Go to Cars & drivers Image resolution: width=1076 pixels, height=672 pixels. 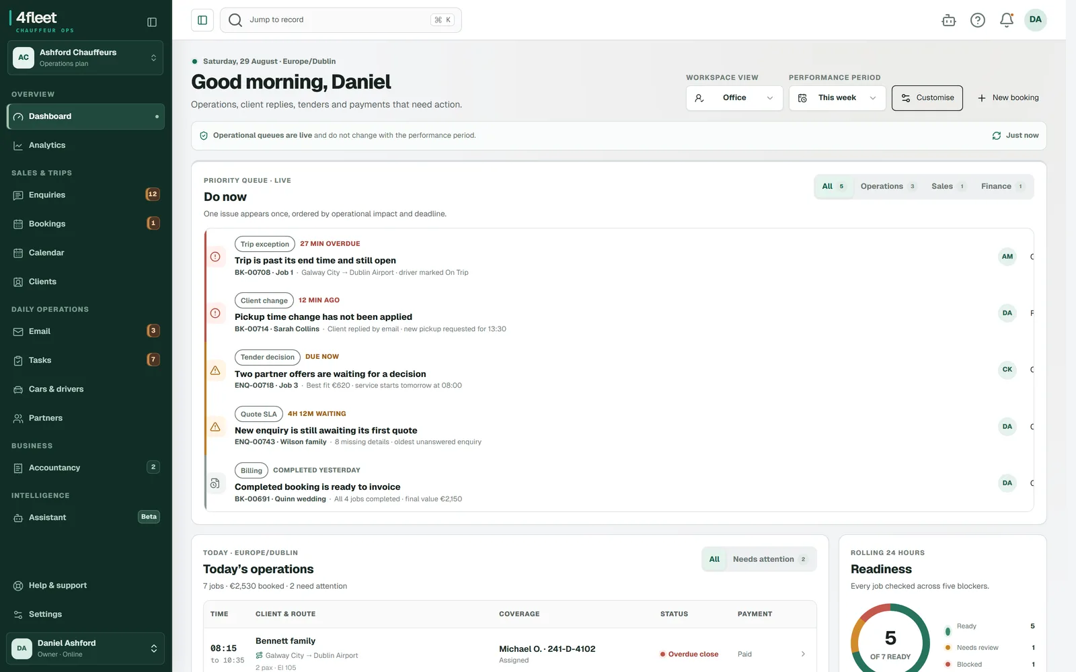pyautogui.click(x=85, y=389)
